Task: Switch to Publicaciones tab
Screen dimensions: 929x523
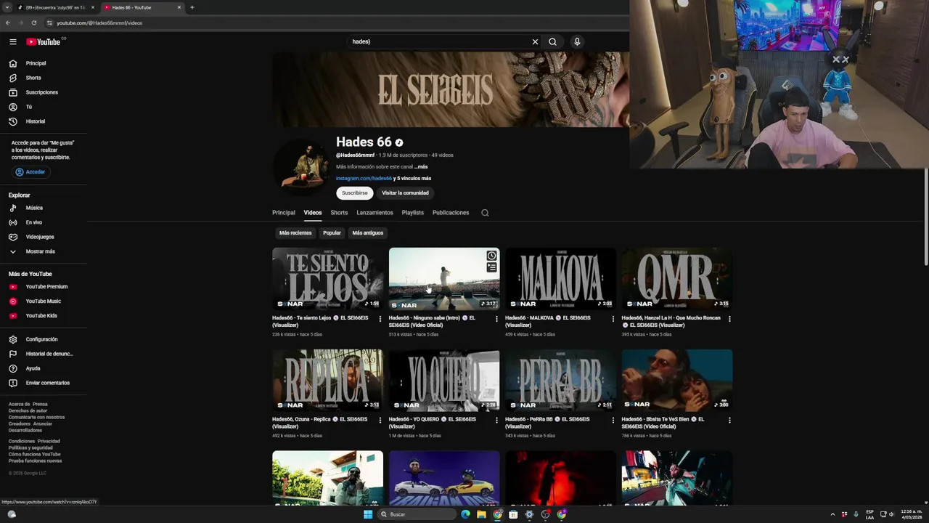Action: click(451, 213)
